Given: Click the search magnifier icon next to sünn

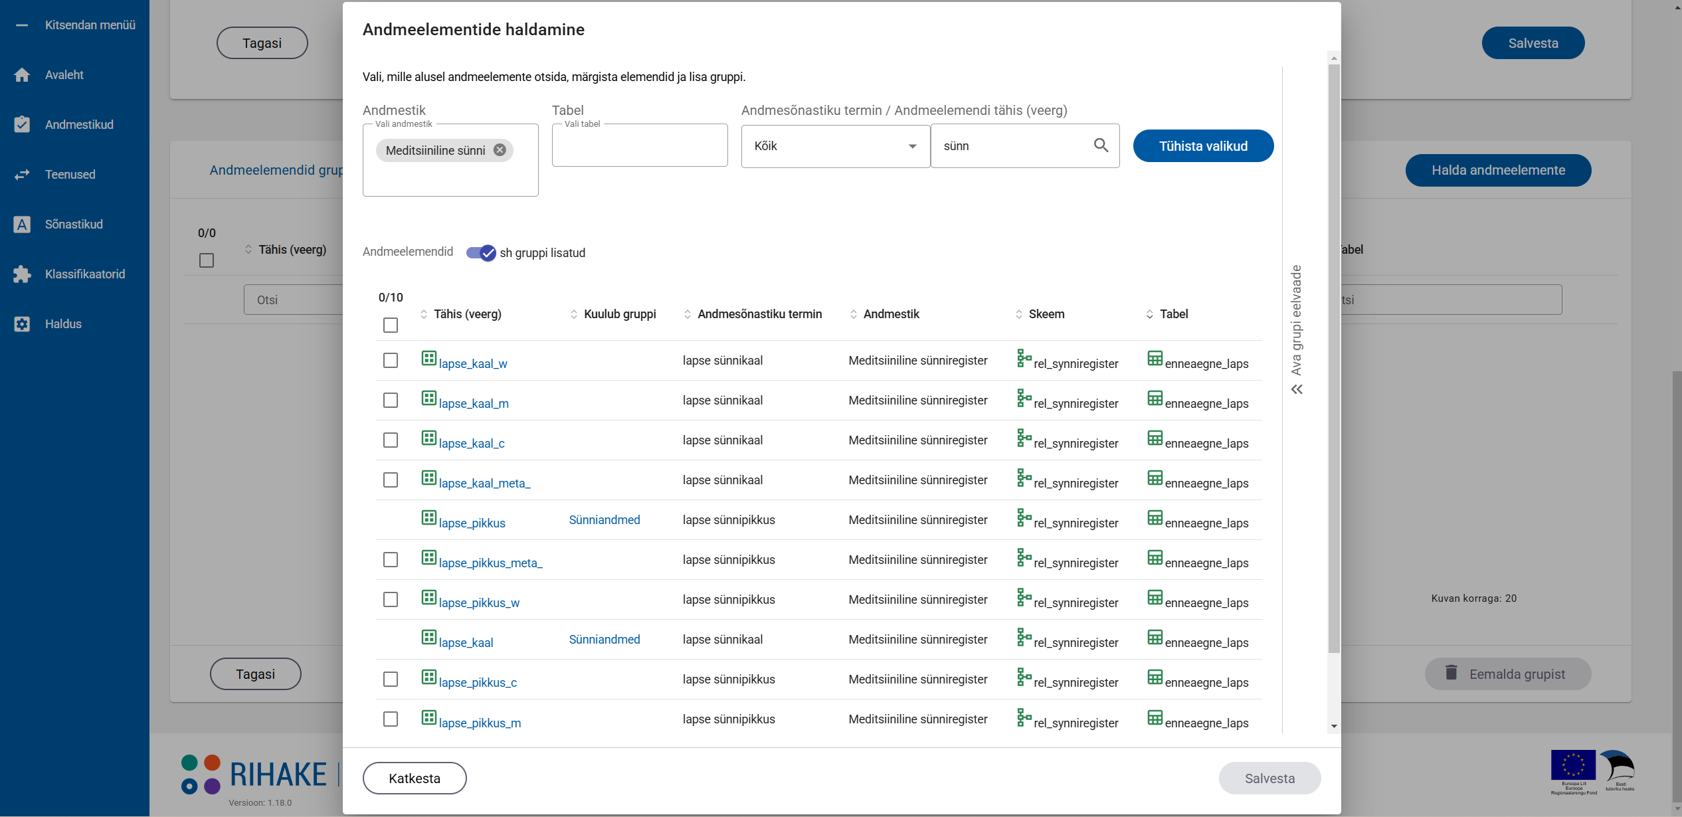Looking at the screenshot, I should 1101,145.
